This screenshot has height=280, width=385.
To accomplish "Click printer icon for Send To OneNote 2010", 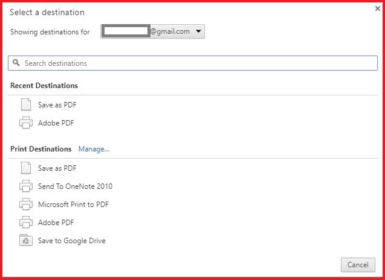I will coord(26,186).
